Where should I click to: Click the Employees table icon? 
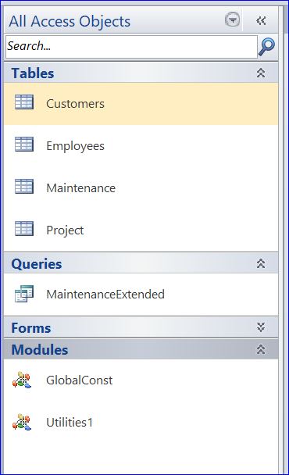(x=24, y=144)
